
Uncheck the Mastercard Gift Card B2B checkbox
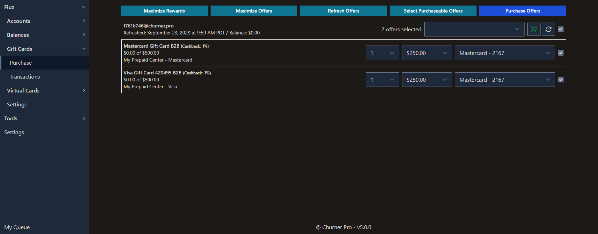click(x=561, y=53)
